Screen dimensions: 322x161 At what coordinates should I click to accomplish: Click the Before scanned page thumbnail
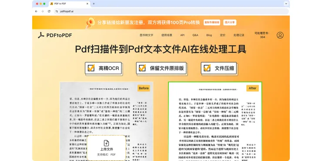(x=107, y=121)
